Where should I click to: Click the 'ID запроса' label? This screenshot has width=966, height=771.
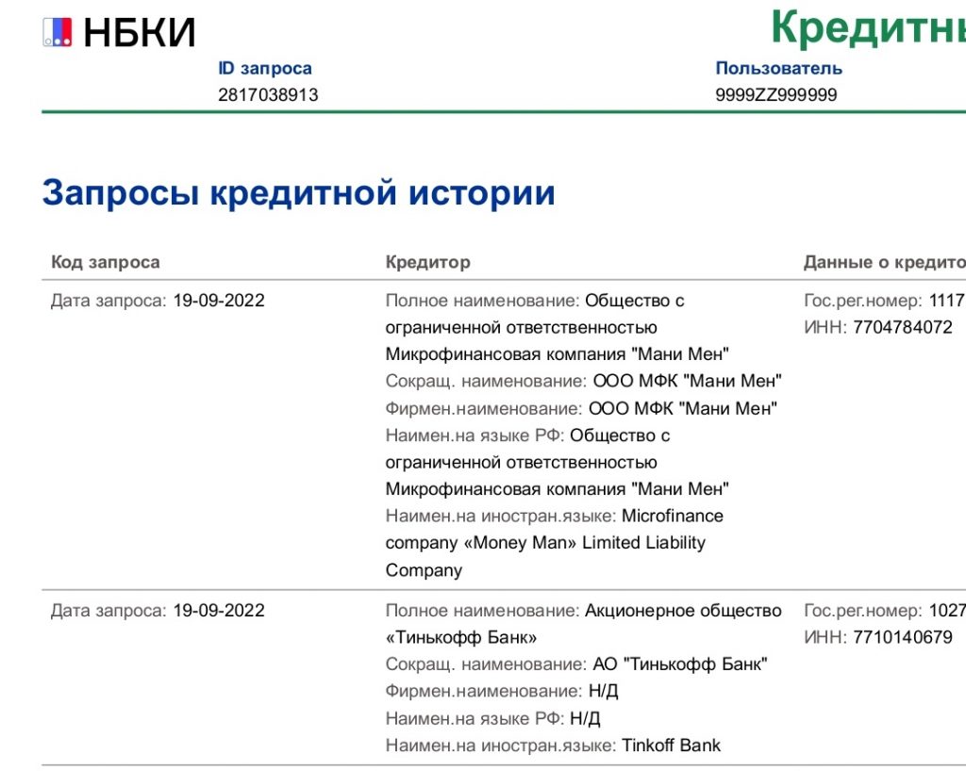265,68
